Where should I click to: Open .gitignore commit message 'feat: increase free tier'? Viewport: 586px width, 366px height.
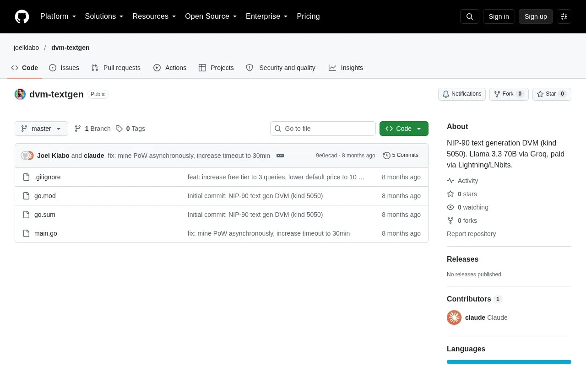click(x=276, y=177)
